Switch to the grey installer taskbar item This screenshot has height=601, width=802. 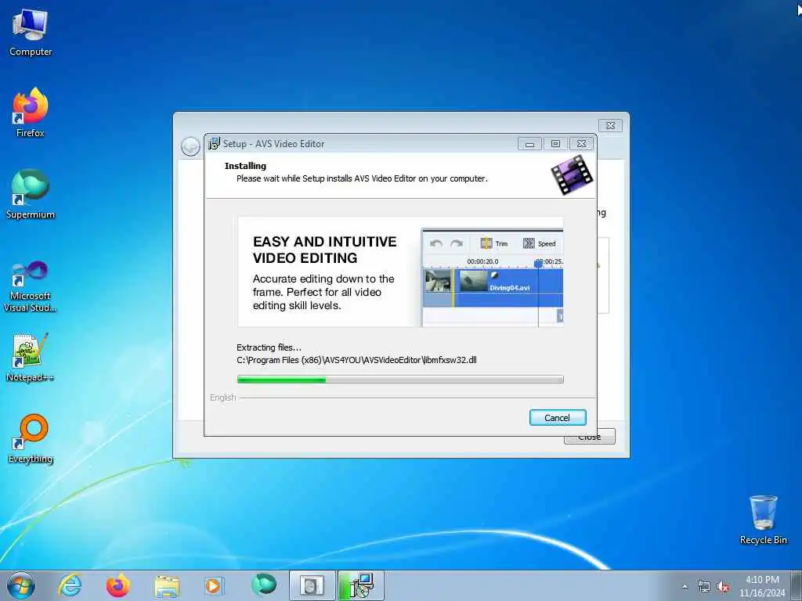pyautogui.click(x=312, y=585)
